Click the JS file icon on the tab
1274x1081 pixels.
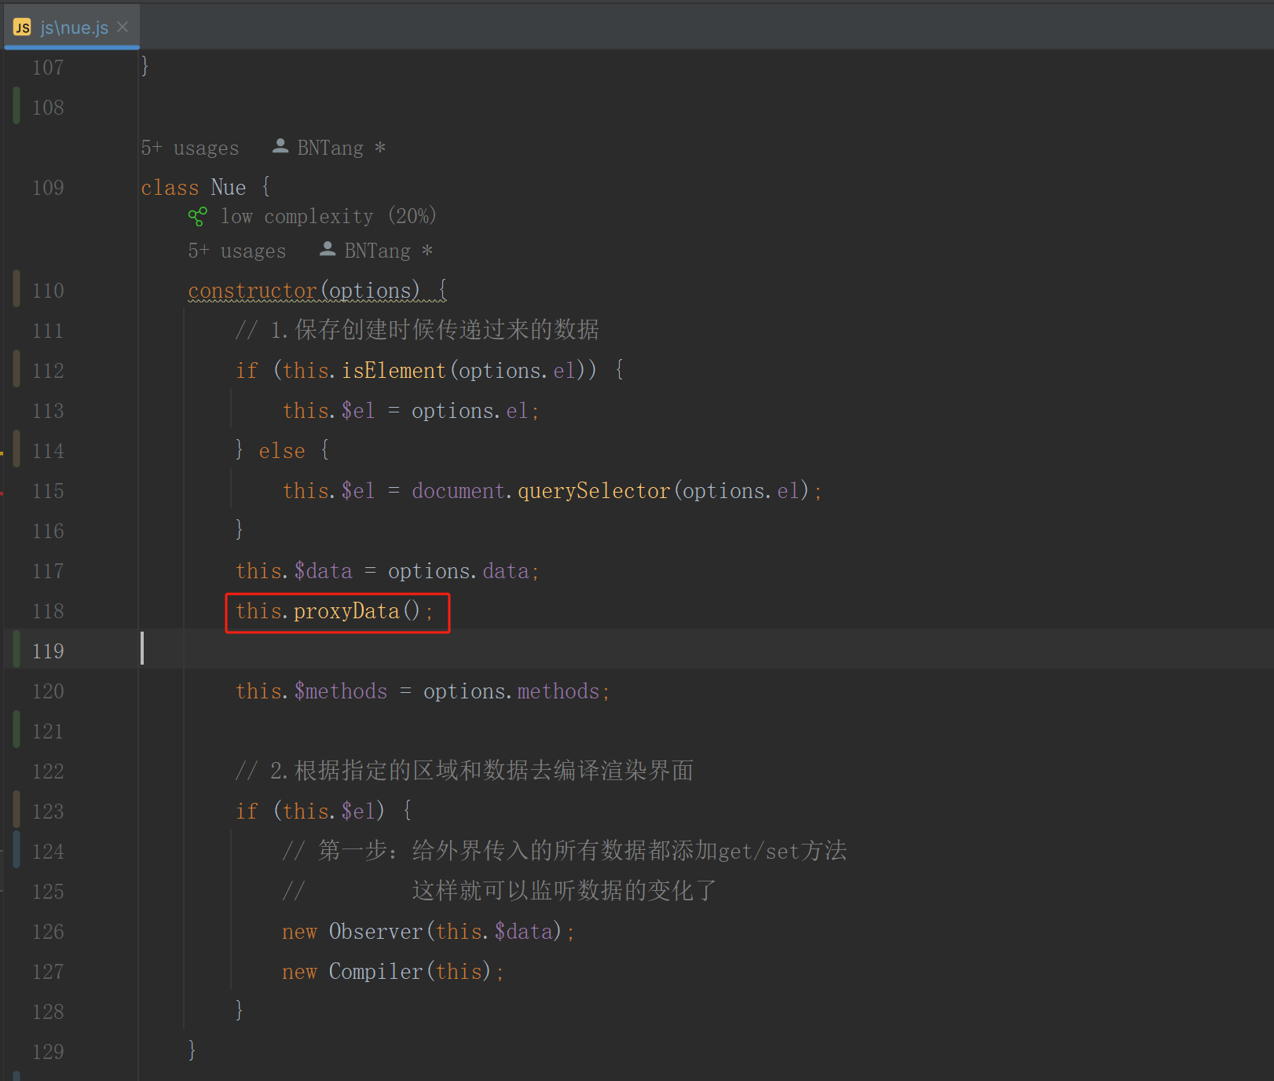coord(22,27)
